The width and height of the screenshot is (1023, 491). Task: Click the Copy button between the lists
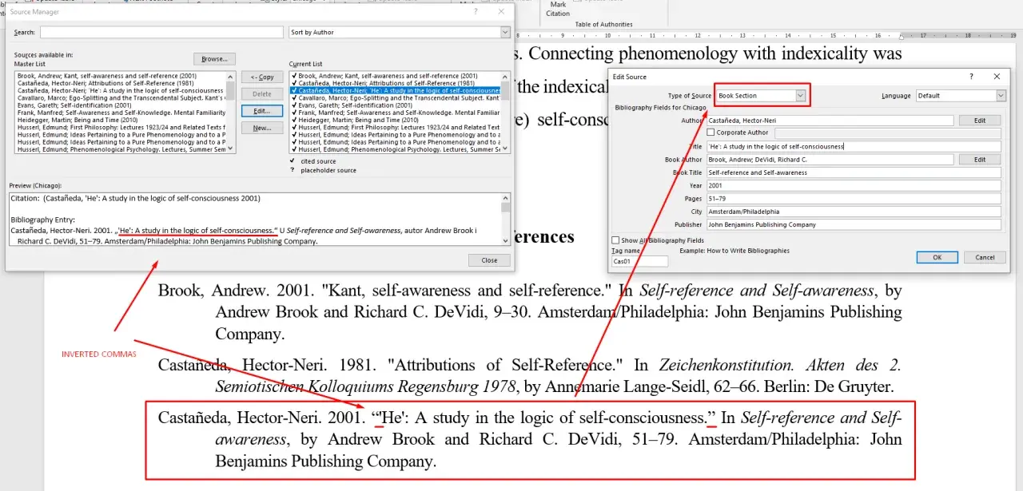[x=262, y=77]
